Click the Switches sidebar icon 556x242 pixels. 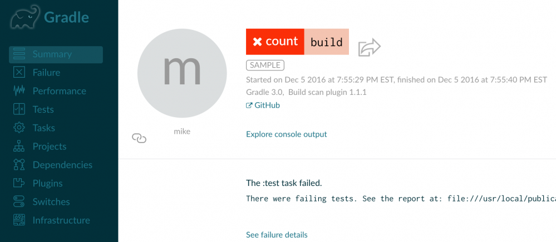tap(19, 201)
